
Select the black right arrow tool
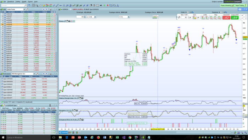(101, 5)
